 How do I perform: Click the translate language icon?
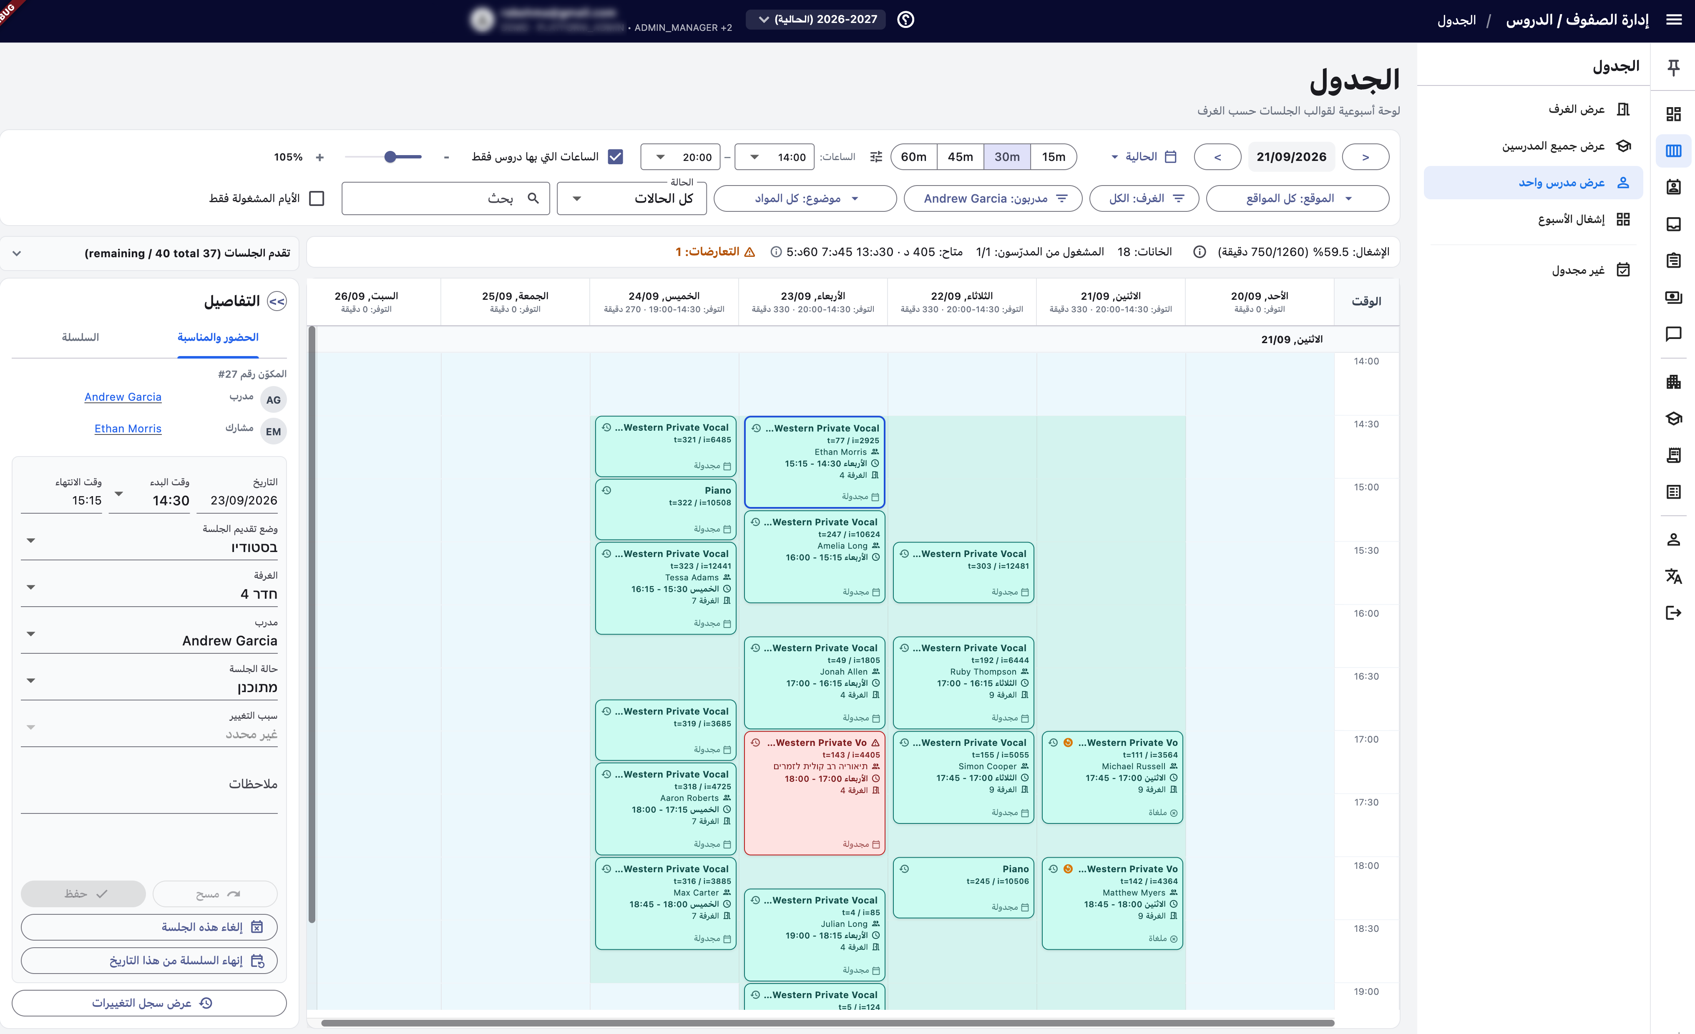pyautogui.click(x=1673, y=576)
